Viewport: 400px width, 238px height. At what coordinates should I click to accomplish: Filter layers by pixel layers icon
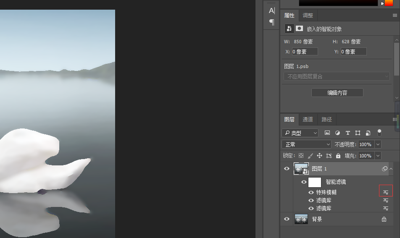pos(327,133)
